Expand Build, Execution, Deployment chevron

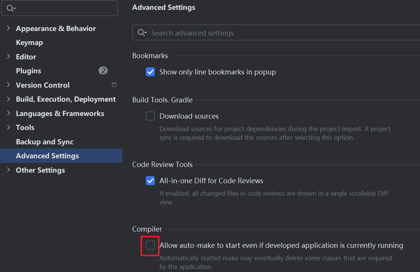coord(8,99)
